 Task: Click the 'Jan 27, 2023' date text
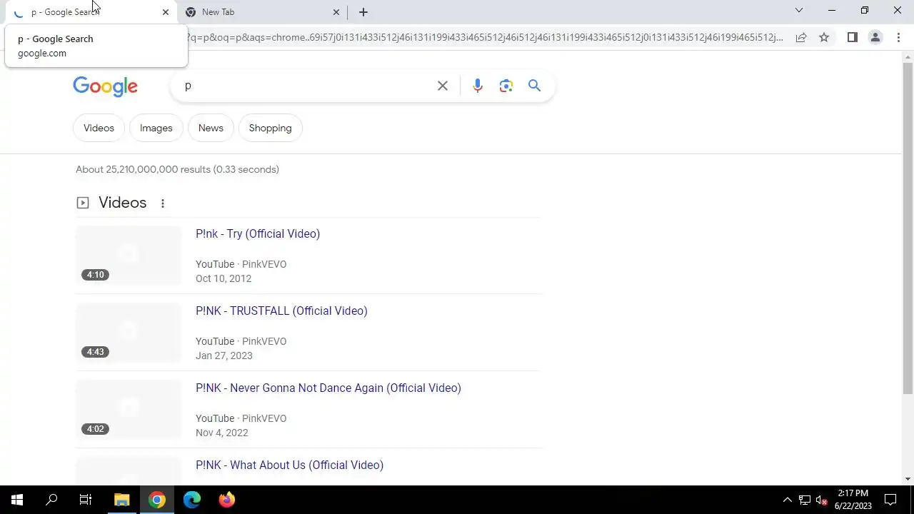[x=224, y=356]
